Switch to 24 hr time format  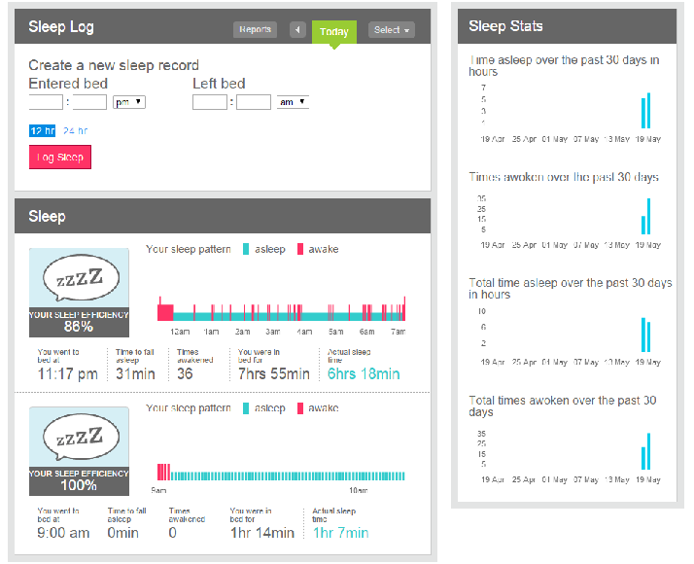click(75, 131)
